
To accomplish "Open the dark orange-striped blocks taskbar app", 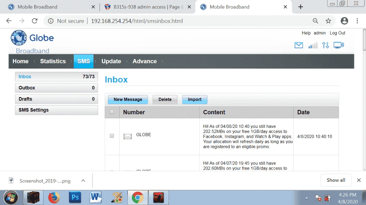I will pos(33,198).
